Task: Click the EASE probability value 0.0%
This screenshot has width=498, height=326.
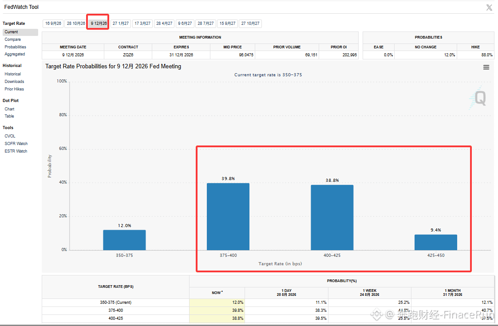Action: pyautogui.click(x=388, y=55)
